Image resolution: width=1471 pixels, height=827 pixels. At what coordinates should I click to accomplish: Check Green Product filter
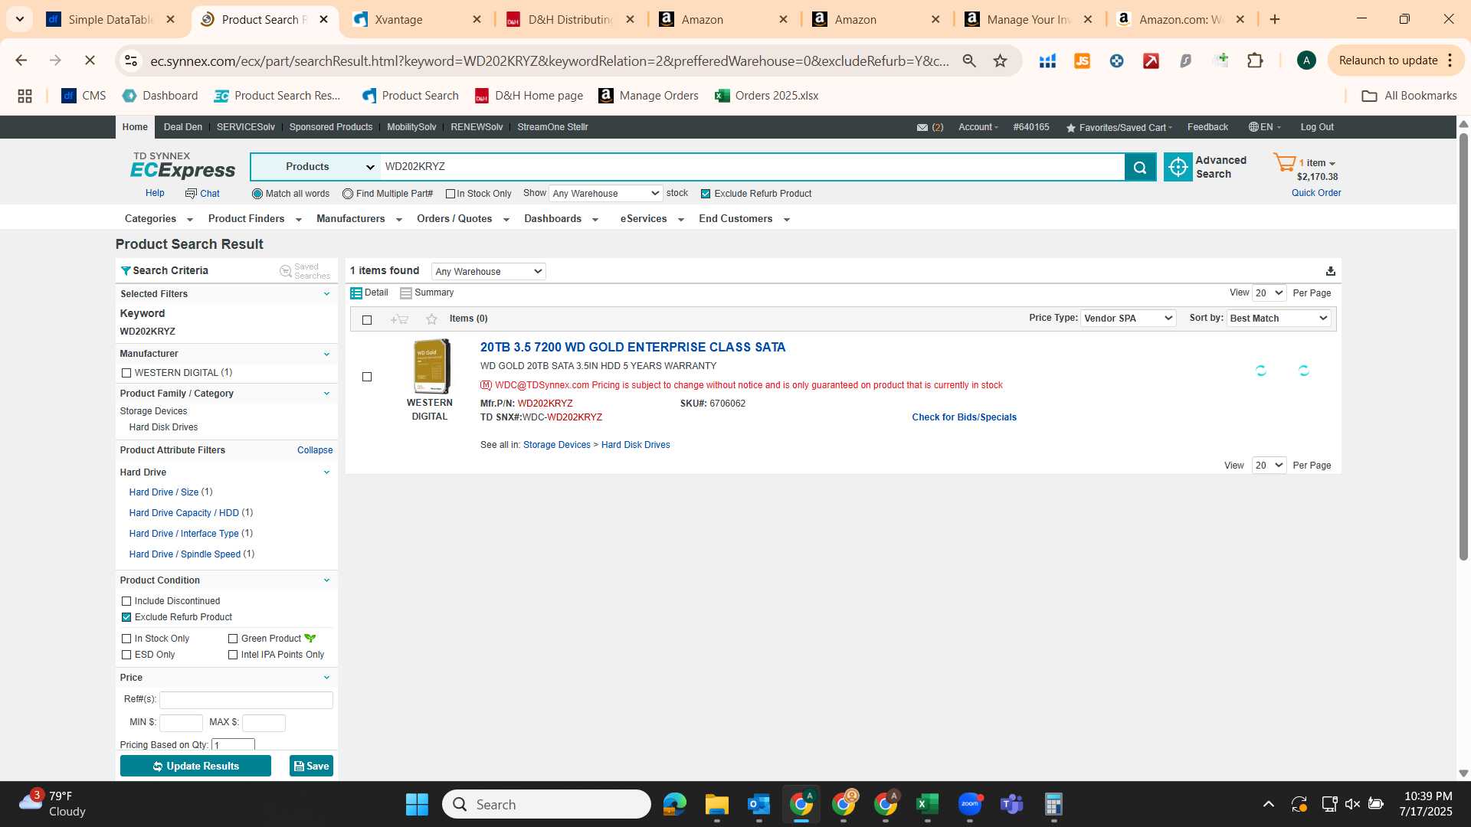[x=233, y=639]
